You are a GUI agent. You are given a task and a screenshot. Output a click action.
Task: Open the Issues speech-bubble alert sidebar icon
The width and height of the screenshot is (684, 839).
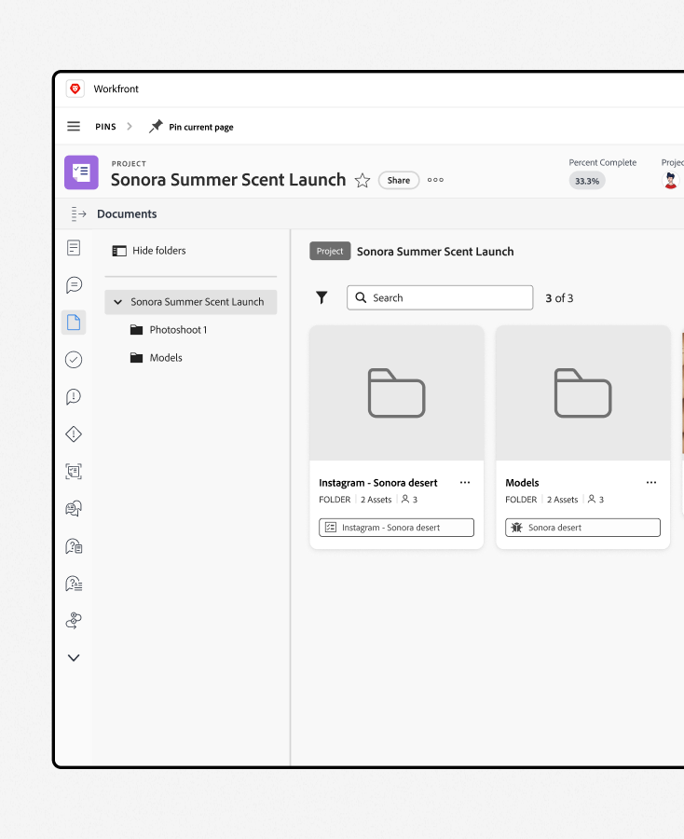(x=74, y=397)
